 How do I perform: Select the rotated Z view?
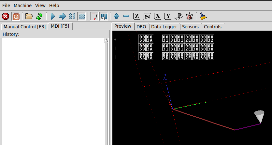coord(147,16)
